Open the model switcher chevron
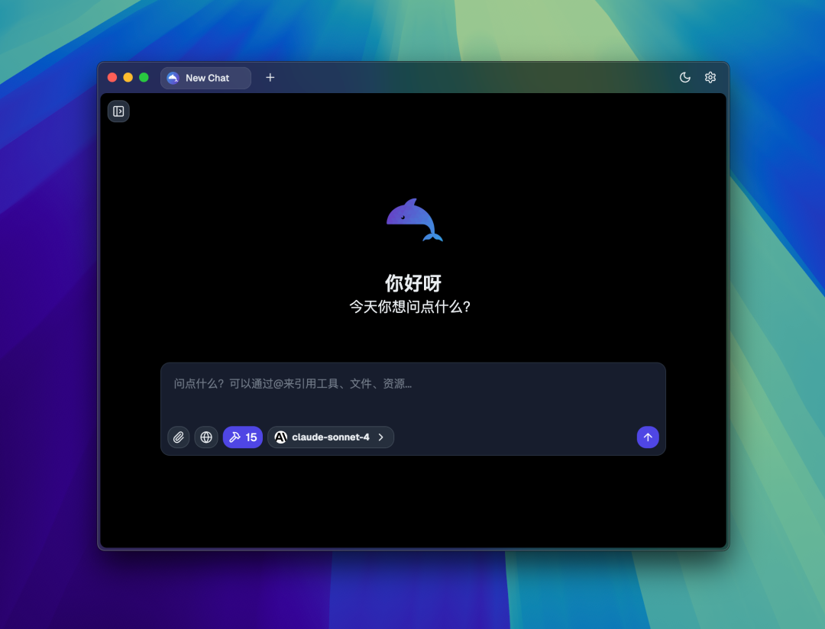825x629 pixels. pos(380,437)
